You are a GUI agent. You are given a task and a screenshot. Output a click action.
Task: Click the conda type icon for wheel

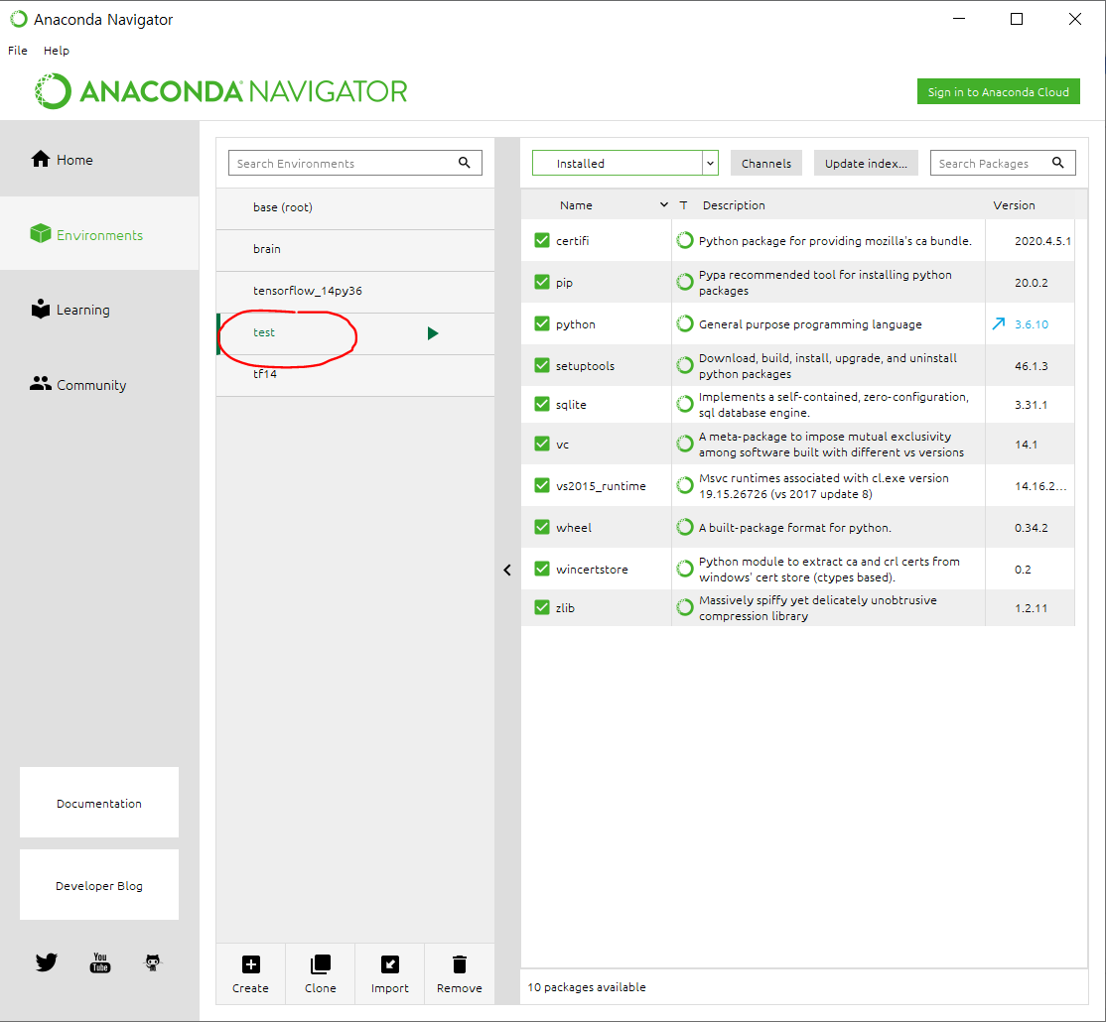(684, 527)
